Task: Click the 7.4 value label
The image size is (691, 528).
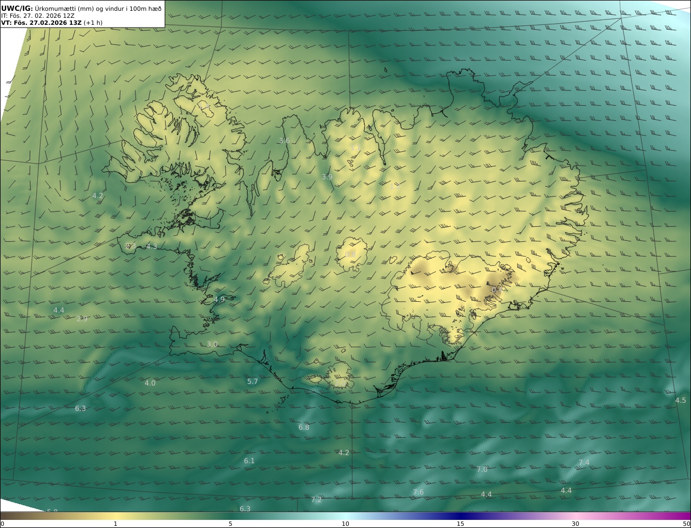Action: coord(584,462)
